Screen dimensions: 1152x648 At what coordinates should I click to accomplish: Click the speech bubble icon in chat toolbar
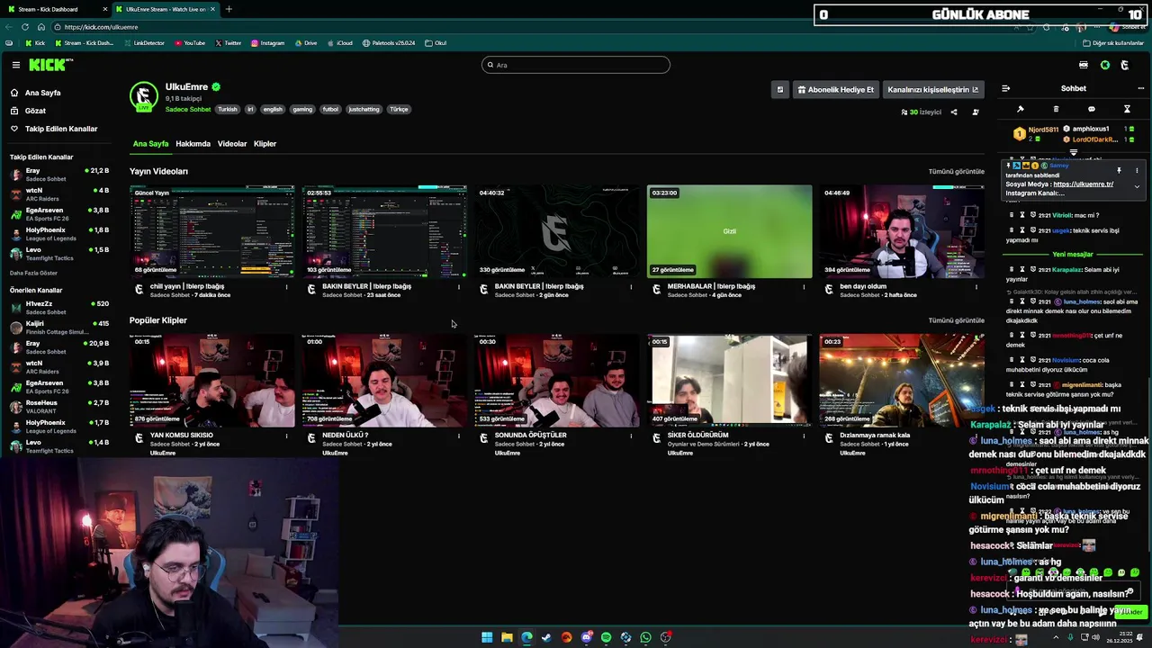(x=1092, y=109)
